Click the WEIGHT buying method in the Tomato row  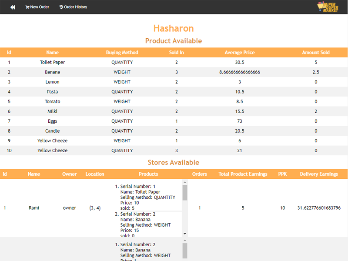coord(122,101)
